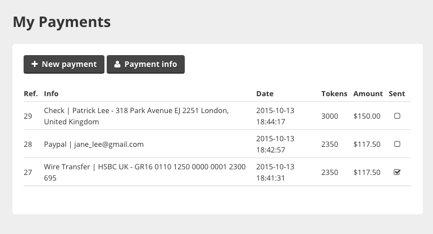Open the Payment info button
433x234 pixels.
click(146, 65)
